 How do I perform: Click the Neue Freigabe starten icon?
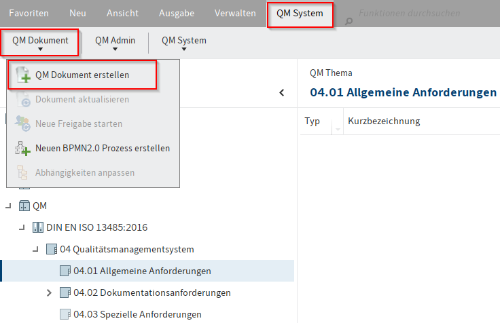(23, 124)
